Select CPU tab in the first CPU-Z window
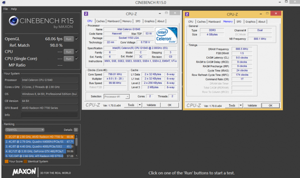The image size is (300, 178). coord(90,21)
